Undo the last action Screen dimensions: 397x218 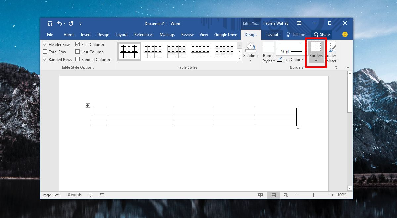59,23
